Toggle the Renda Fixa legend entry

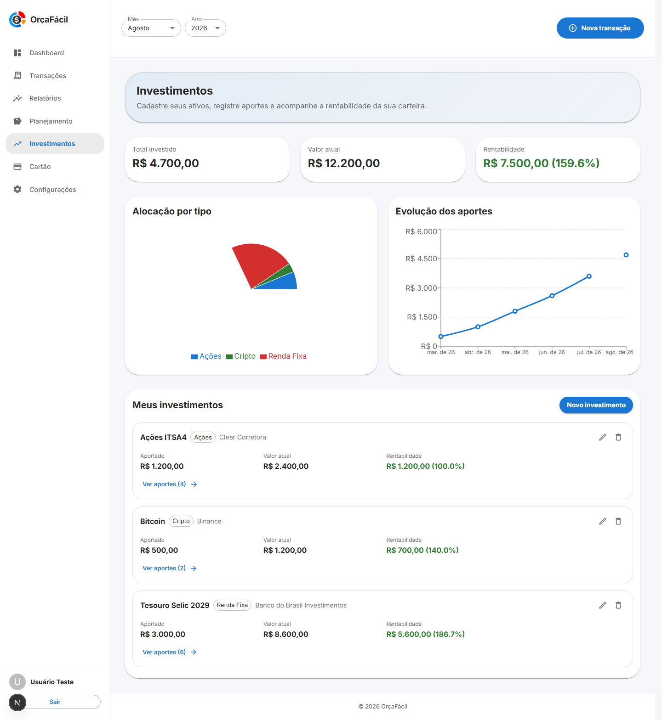283,356
